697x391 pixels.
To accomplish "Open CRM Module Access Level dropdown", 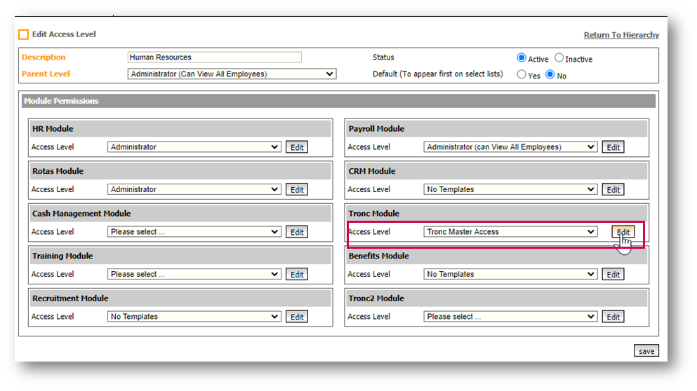I will [510, 189].
